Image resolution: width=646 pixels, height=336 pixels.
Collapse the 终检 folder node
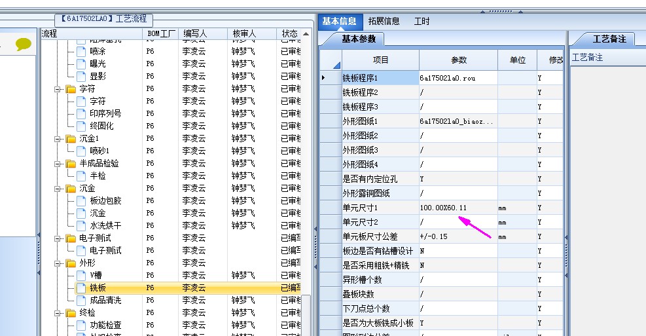pos(57,313)
